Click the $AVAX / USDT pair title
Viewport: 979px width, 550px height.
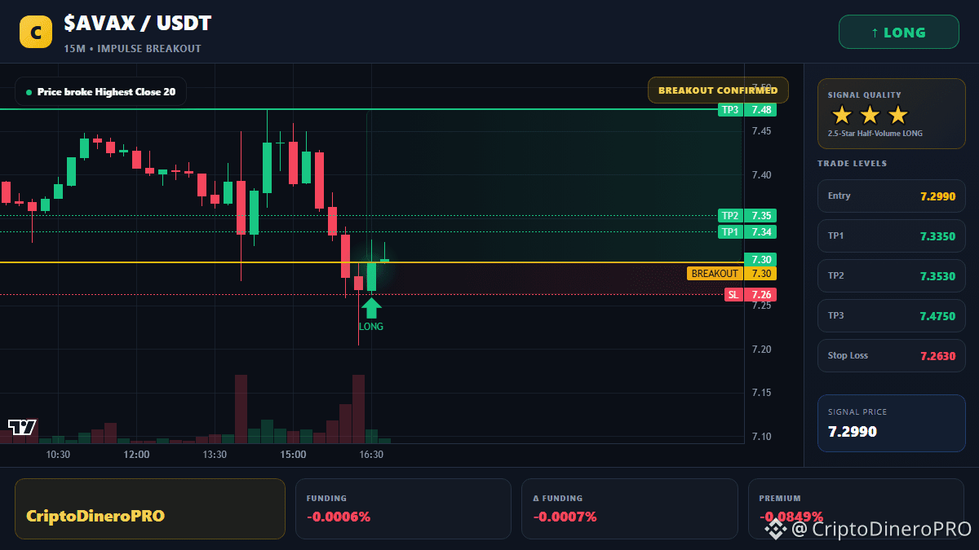tap(137, 24)
